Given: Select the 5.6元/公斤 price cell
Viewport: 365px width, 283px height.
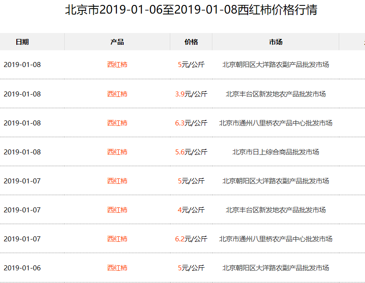Looking at the screenshot, I should [191, 152].
